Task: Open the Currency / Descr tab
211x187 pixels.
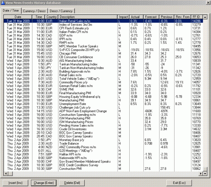Action: click(34, 11)
